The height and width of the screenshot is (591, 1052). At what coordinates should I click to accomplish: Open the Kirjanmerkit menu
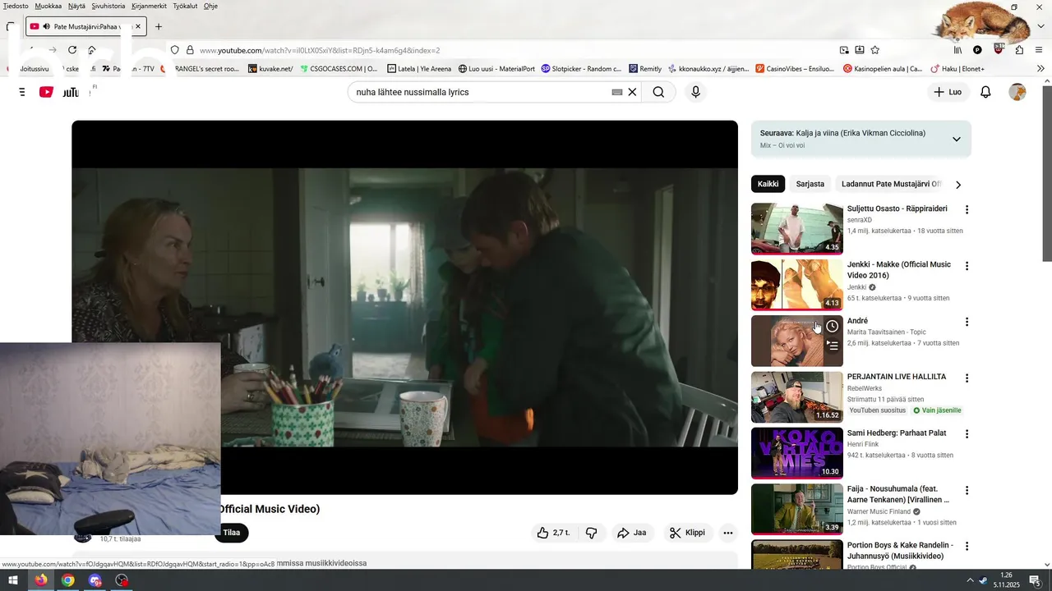[x=149, y=6]
